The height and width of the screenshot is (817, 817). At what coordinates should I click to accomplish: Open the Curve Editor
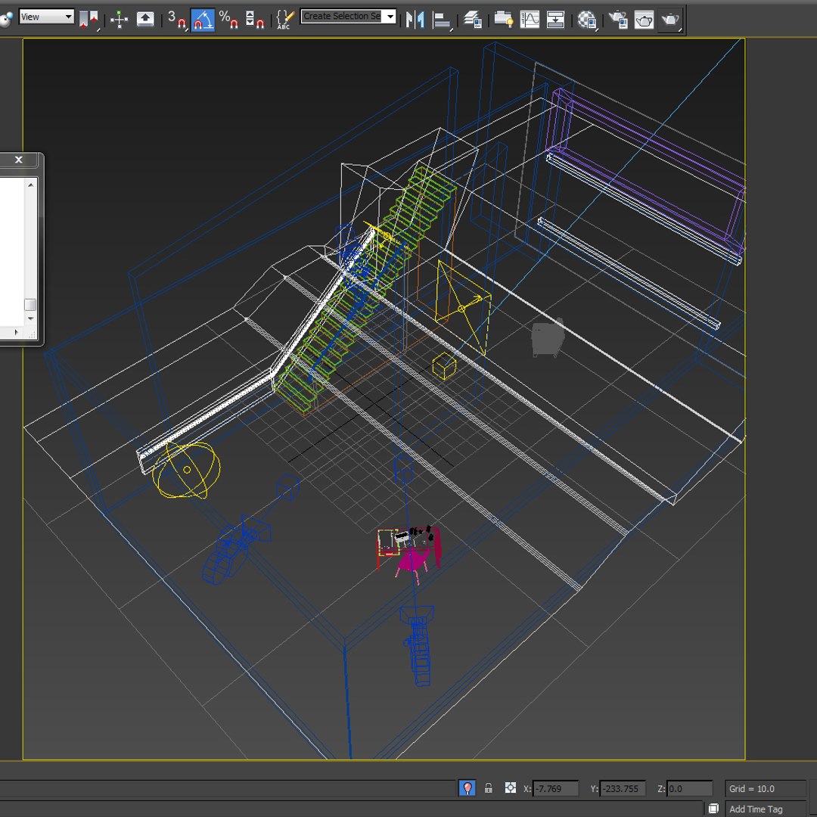tap(530, 20)
